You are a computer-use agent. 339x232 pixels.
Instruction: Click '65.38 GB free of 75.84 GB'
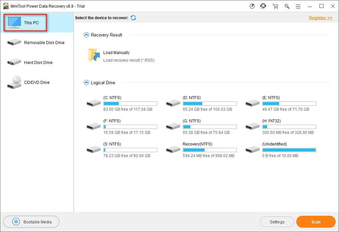[206, 133]
